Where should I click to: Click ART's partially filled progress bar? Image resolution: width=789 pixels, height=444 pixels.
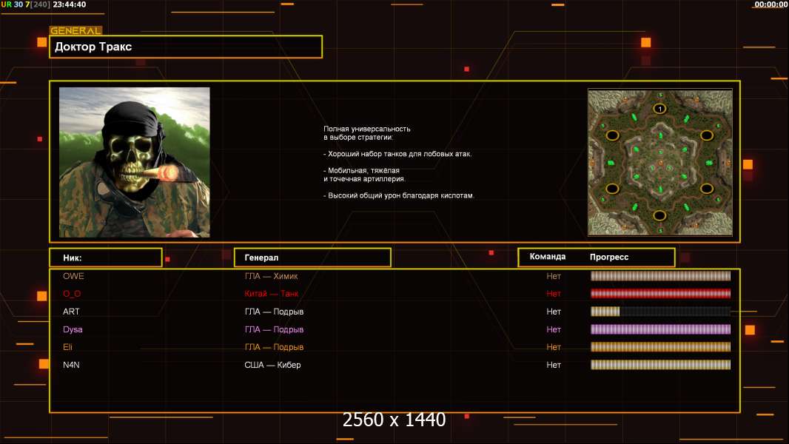tap(660, 312)
